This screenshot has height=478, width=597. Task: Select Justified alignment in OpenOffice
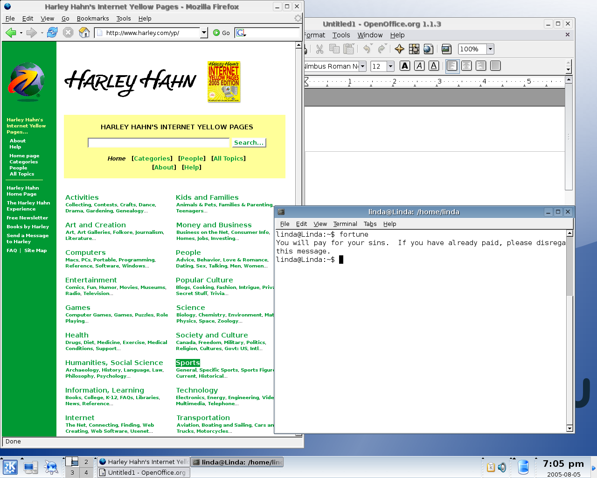(x=495, y=66)
